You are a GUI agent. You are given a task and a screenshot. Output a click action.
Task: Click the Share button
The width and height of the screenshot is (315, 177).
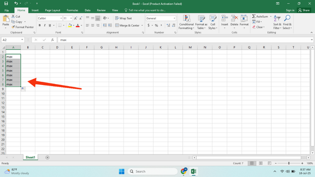[304, 10]
